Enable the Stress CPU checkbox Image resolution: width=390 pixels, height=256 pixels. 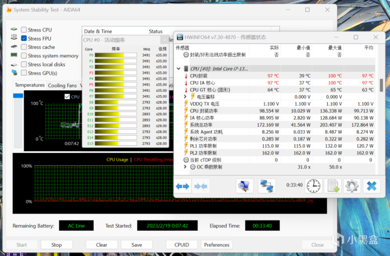click(24, 30)
